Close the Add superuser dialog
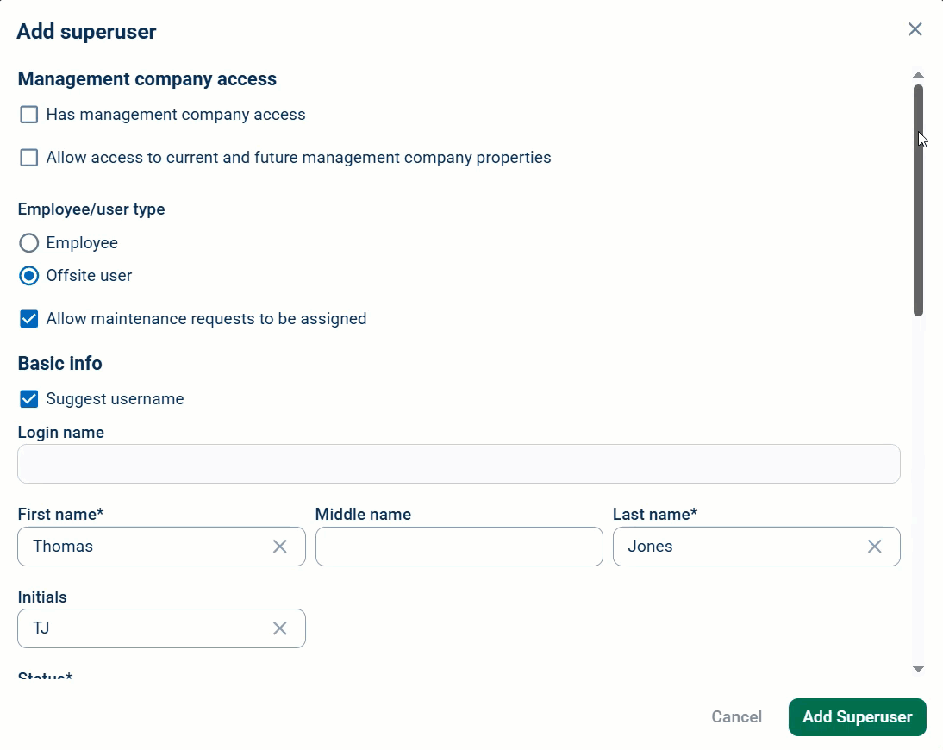This screenshot has width=943, height=750. point(915,29)
